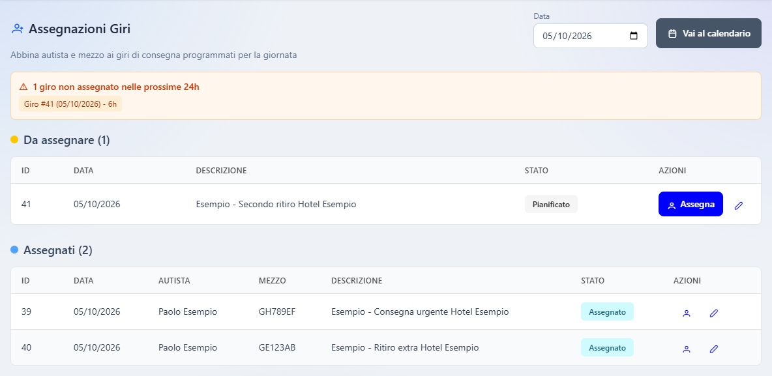772x376 pixels.
Task: Click the 'Assegnati (2)' section heading
Action: (57, 250)
